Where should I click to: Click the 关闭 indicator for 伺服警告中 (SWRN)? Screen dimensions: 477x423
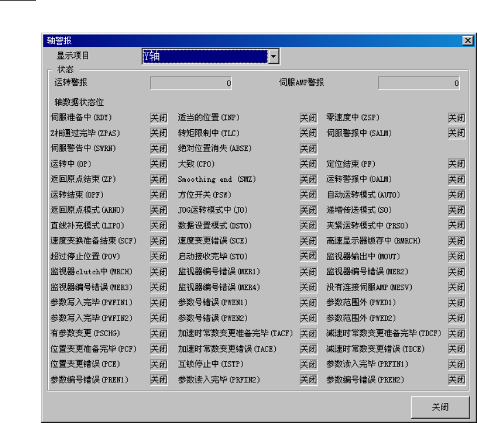(159, 149)
